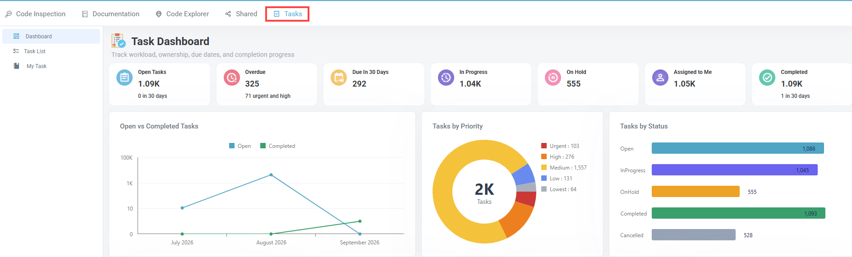Image resolution: width=852 pixels, height=257 pixels.
Task: Click the Tasks checkbox icon in top navigation
Action: 277,14
